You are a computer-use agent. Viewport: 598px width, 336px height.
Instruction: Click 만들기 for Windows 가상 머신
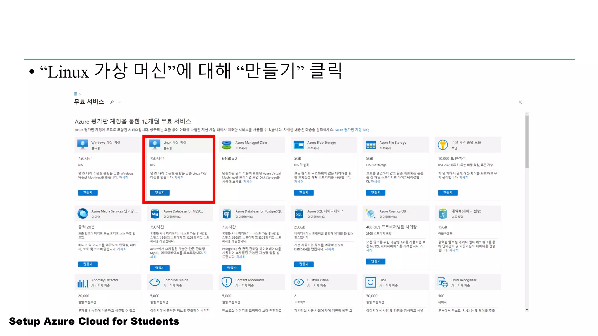tap(88, 192)
